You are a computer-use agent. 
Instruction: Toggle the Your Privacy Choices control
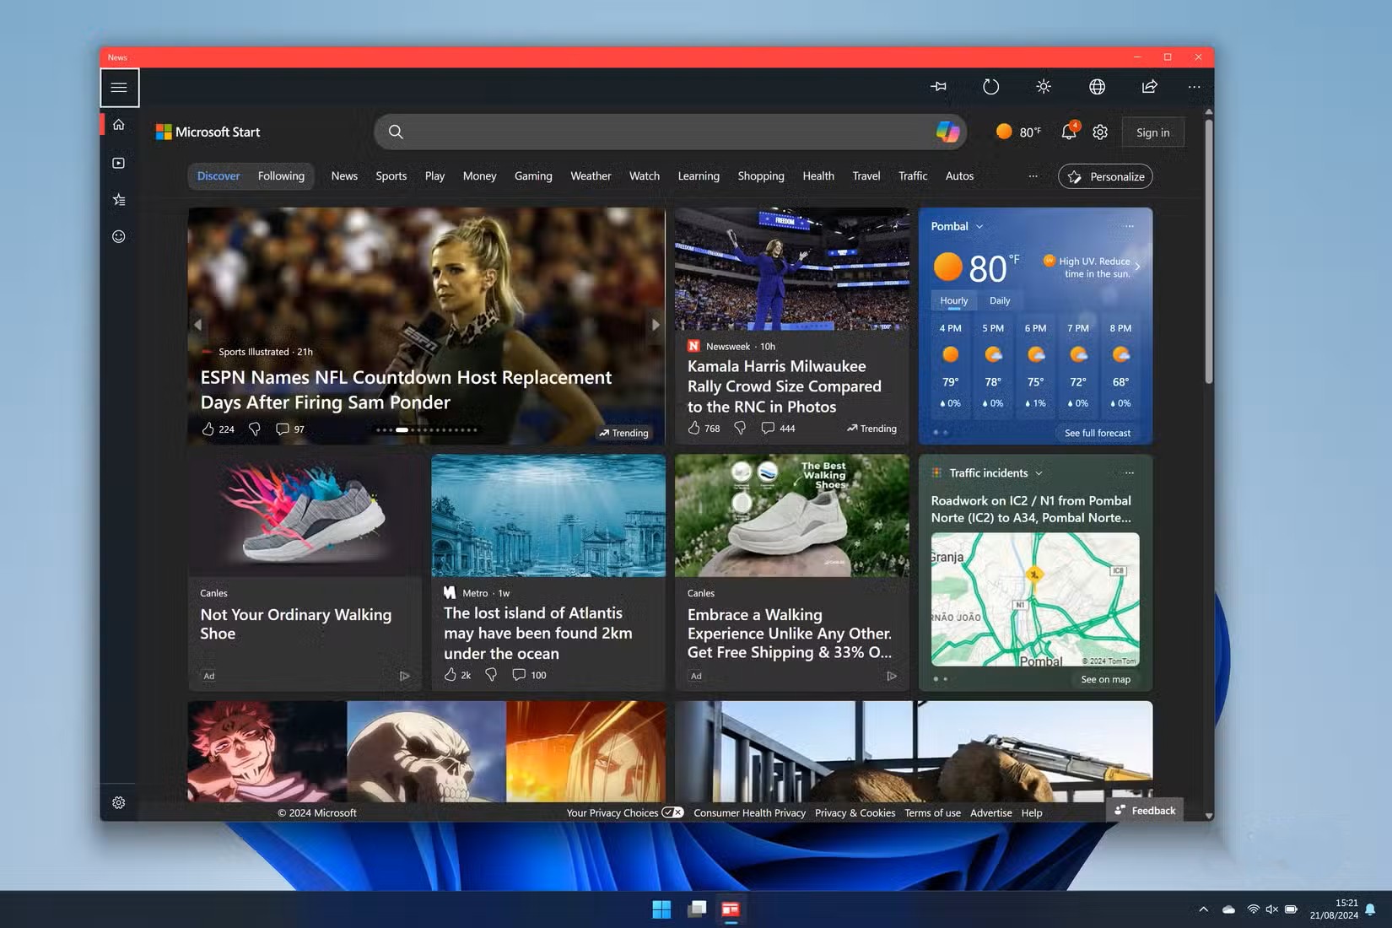coord(672,812)
